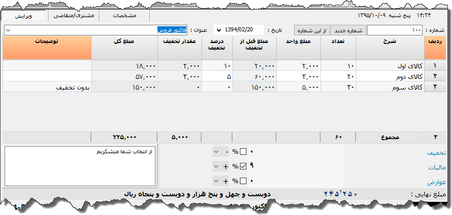The width and height of the screenshot is (452, 215).
Task: Click the شماره جدید button
Action: pos(348,30)
